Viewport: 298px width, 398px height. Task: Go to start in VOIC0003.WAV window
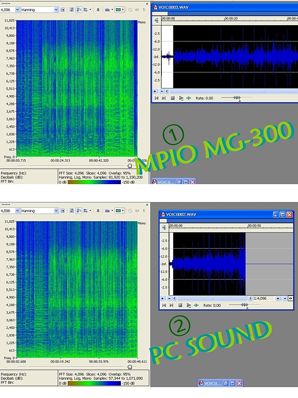point(157,98)
